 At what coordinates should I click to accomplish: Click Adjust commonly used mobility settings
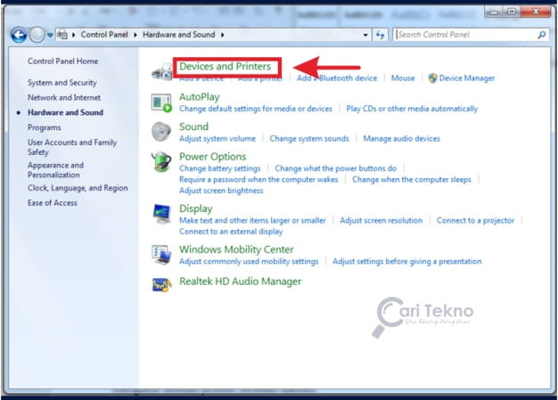point(249,261)
